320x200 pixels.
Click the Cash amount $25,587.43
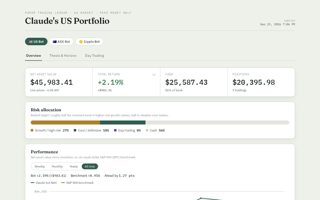(186, 82)
